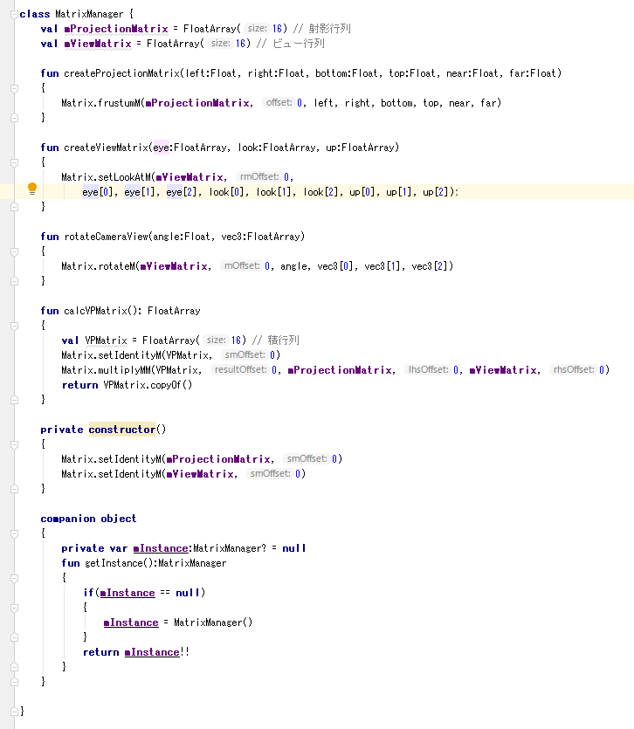The image size is (634, 729).
Task: Collapse fold at the if-block opening brace
Action: (x=15, y=608)
